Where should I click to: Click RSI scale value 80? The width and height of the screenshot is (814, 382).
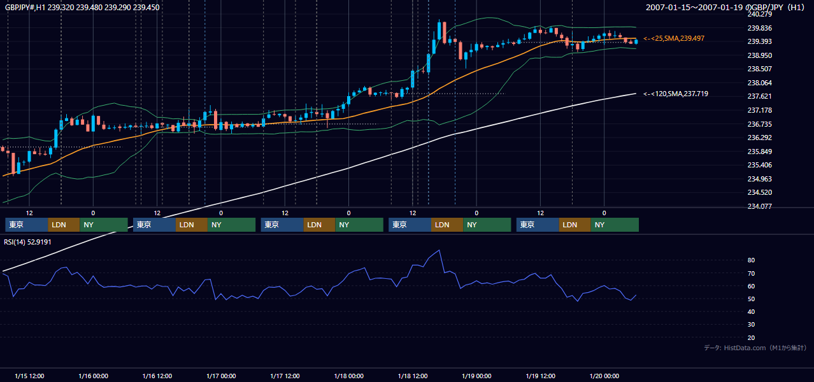pyautogui.click(x=752, y=260)
